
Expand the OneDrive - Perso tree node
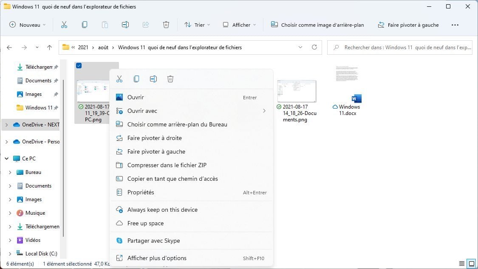(7, 142)
